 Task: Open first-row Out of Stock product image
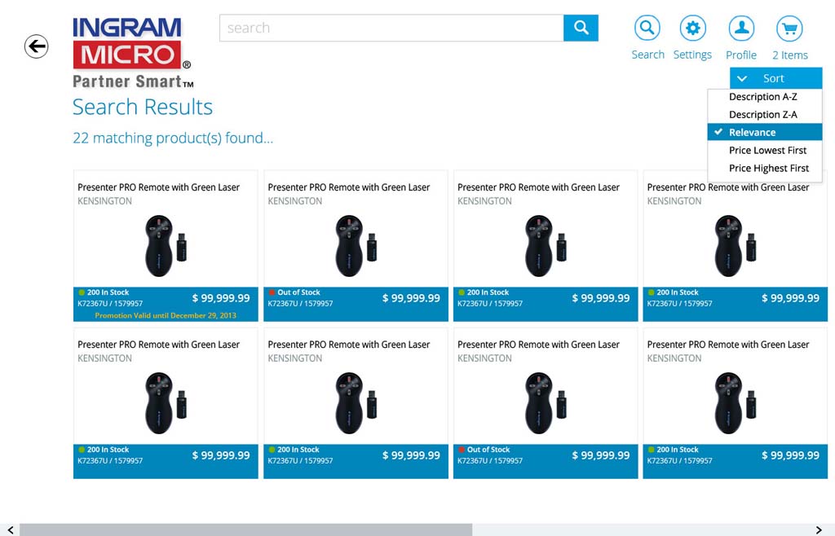coord(356,245)
